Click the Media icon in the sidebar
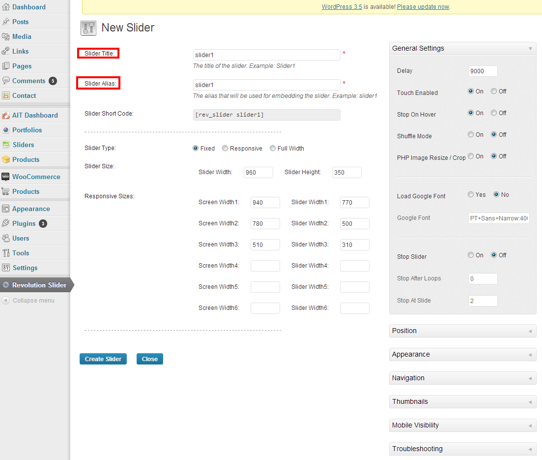The width and height of the screenshot is (542, 460). 6,36
